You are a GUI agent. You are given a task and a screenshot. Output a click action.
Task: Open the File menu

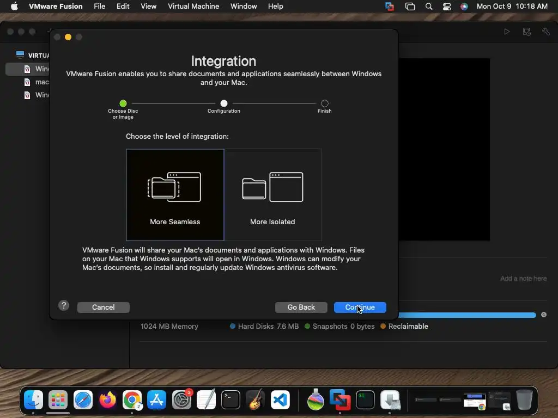click(x=100, y=7)
